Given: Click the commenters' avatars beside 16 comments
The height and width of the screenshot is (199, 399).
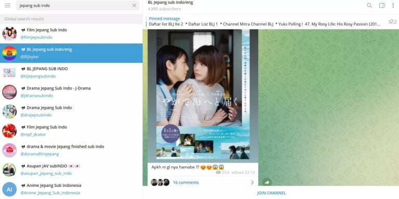Looking at the screenshot, I should tap(160, 182).
